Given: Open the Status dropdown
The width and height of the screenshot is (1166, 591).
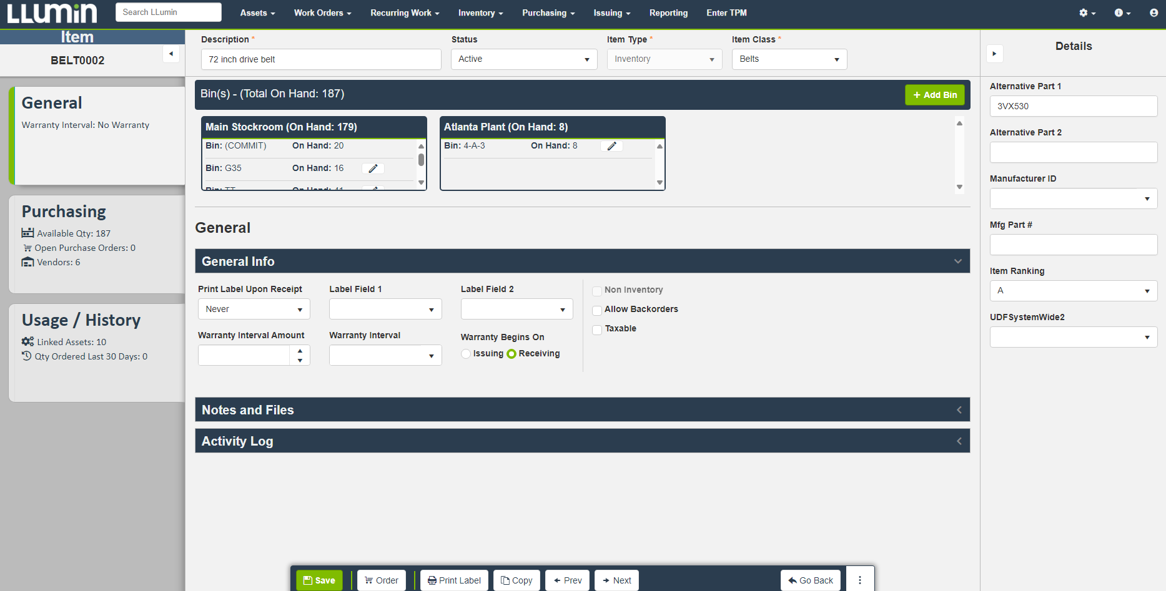Looking at the screenshot, I should [x=523, y=59].
